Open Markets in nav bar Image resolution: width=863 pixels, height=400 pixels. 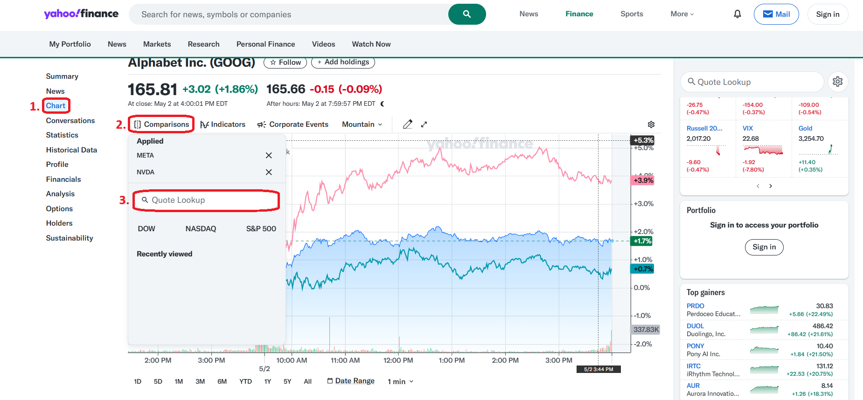(x=157, y=44)
